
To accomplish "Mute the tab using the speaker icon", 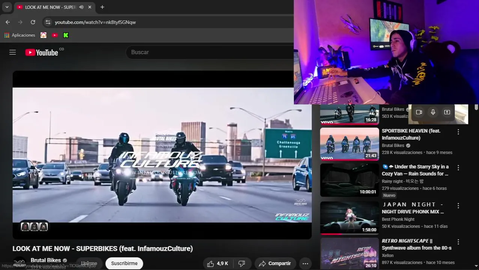I will click(x=81, y=7).
